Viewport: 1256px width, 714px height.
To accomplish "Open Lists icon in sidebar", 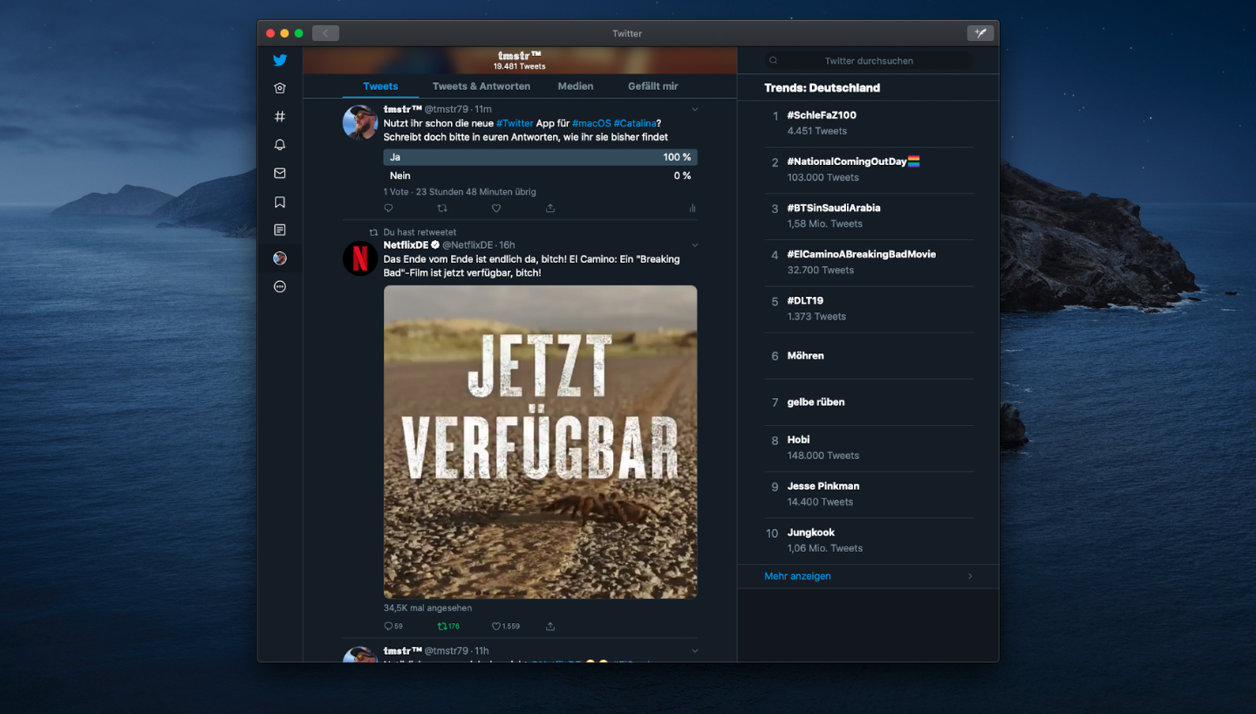I will click(x=280, y=230).
